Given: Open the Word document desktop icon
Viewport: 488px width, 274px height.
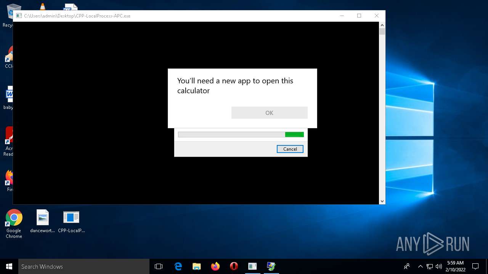Looking at the screenshot, I should [9, 97].
